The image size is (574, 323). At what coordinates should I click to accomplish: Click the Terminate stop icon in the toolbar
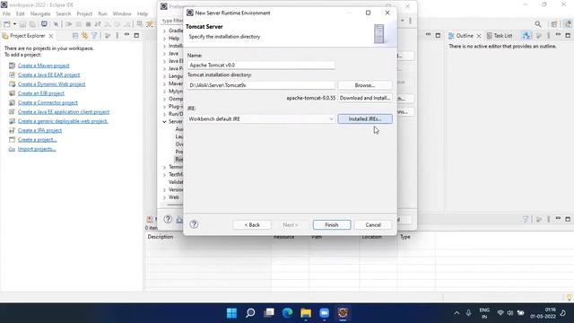tap(88, 24)
